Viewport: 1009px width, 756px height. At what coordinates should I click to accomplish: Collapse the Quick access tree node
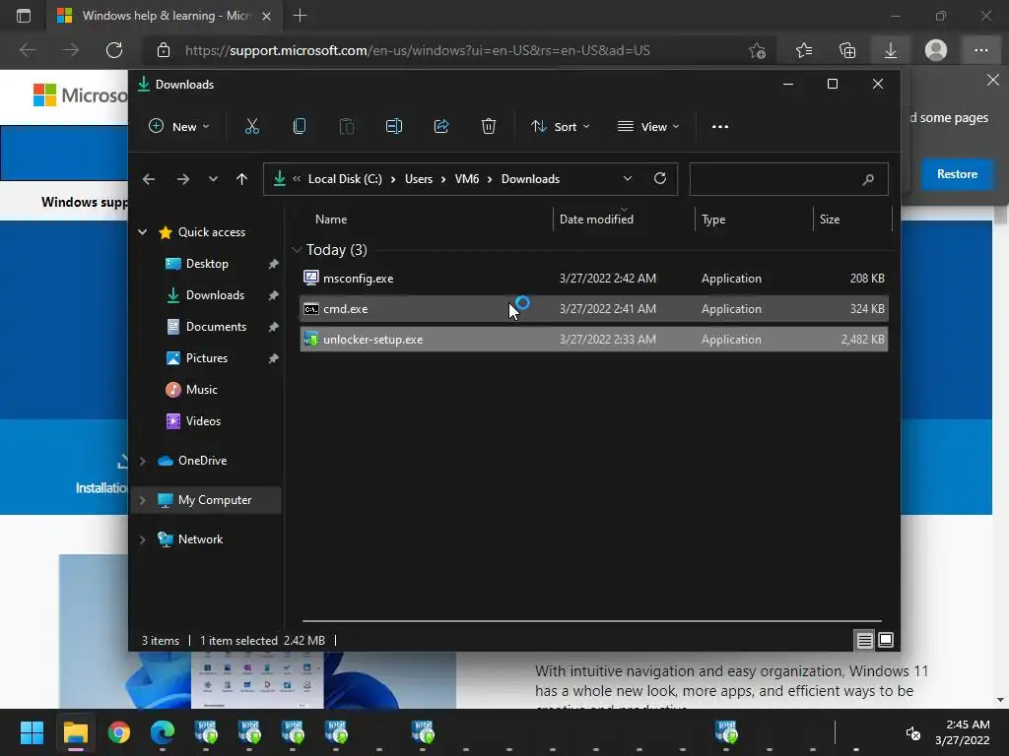pos(142,232)
